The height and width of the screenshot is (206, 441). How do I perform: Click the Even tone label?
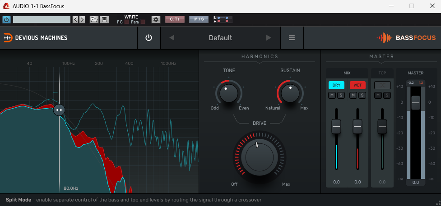pos(244,108)
